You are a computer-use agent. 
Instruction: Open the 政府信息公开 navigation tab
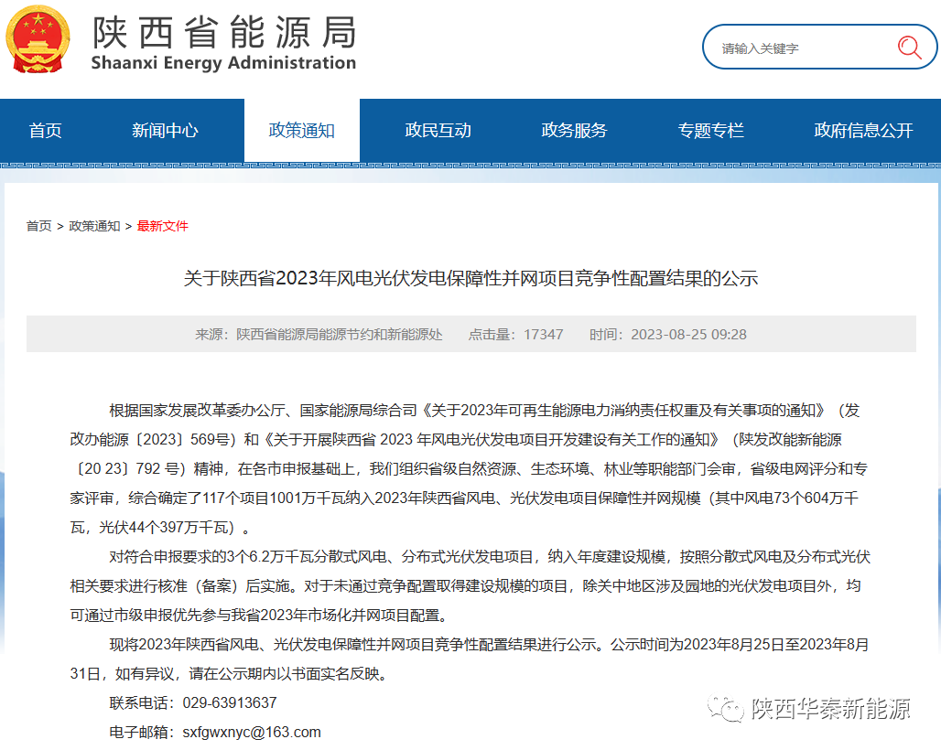pos(863,130)
